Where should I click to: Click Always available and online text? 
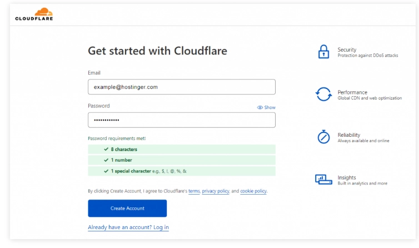tap(363, 141)
